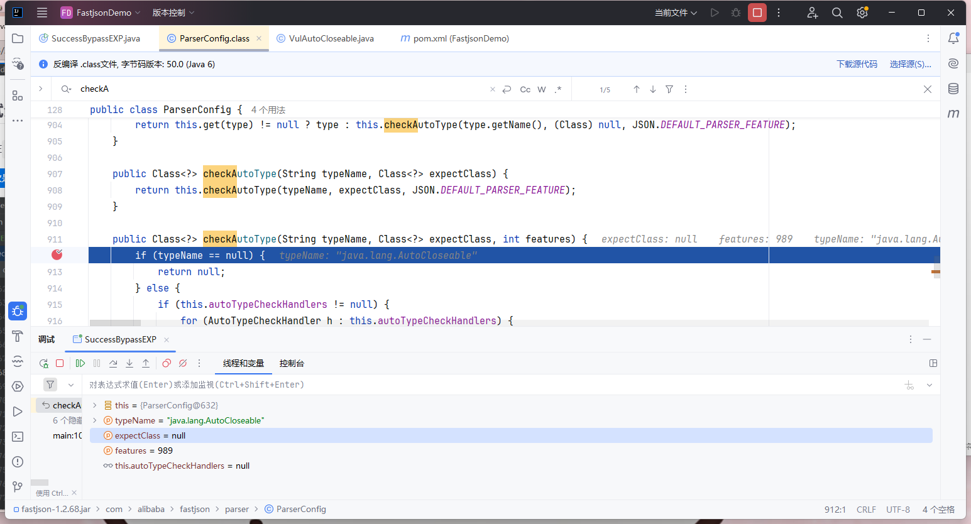971x524 pixels.
Task: Remove the breakpoint on line 912
Action: 57,254
